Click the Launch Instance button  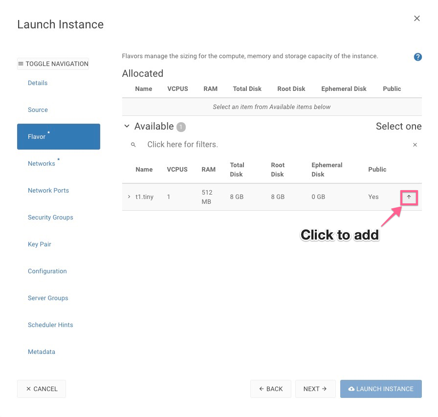pyautogui.click(x=381, y=389)
